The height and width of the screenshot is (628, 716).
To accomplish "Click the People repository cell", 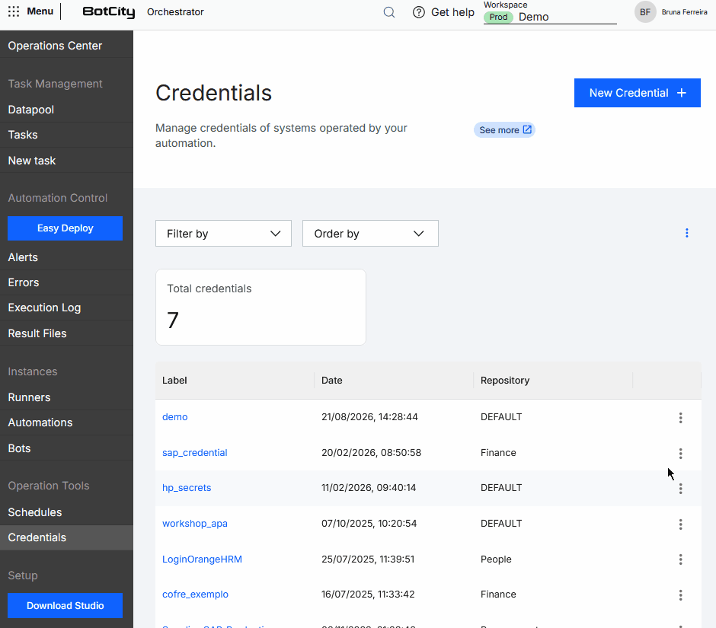I will [x=496, y=559].
